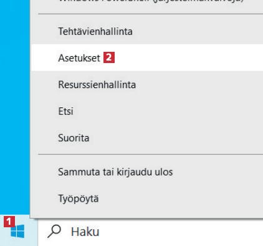The height and width of the screenshot is (246, 263).
Task: Click the light taskbar tile around Start logo
Action: [19, 230]
